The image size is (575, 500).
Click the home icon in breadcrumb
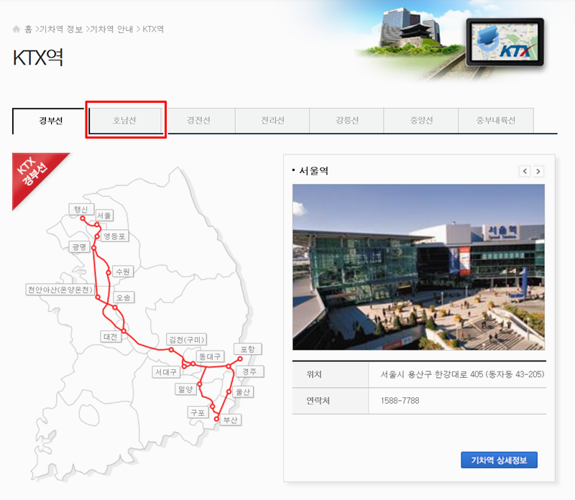17,29
